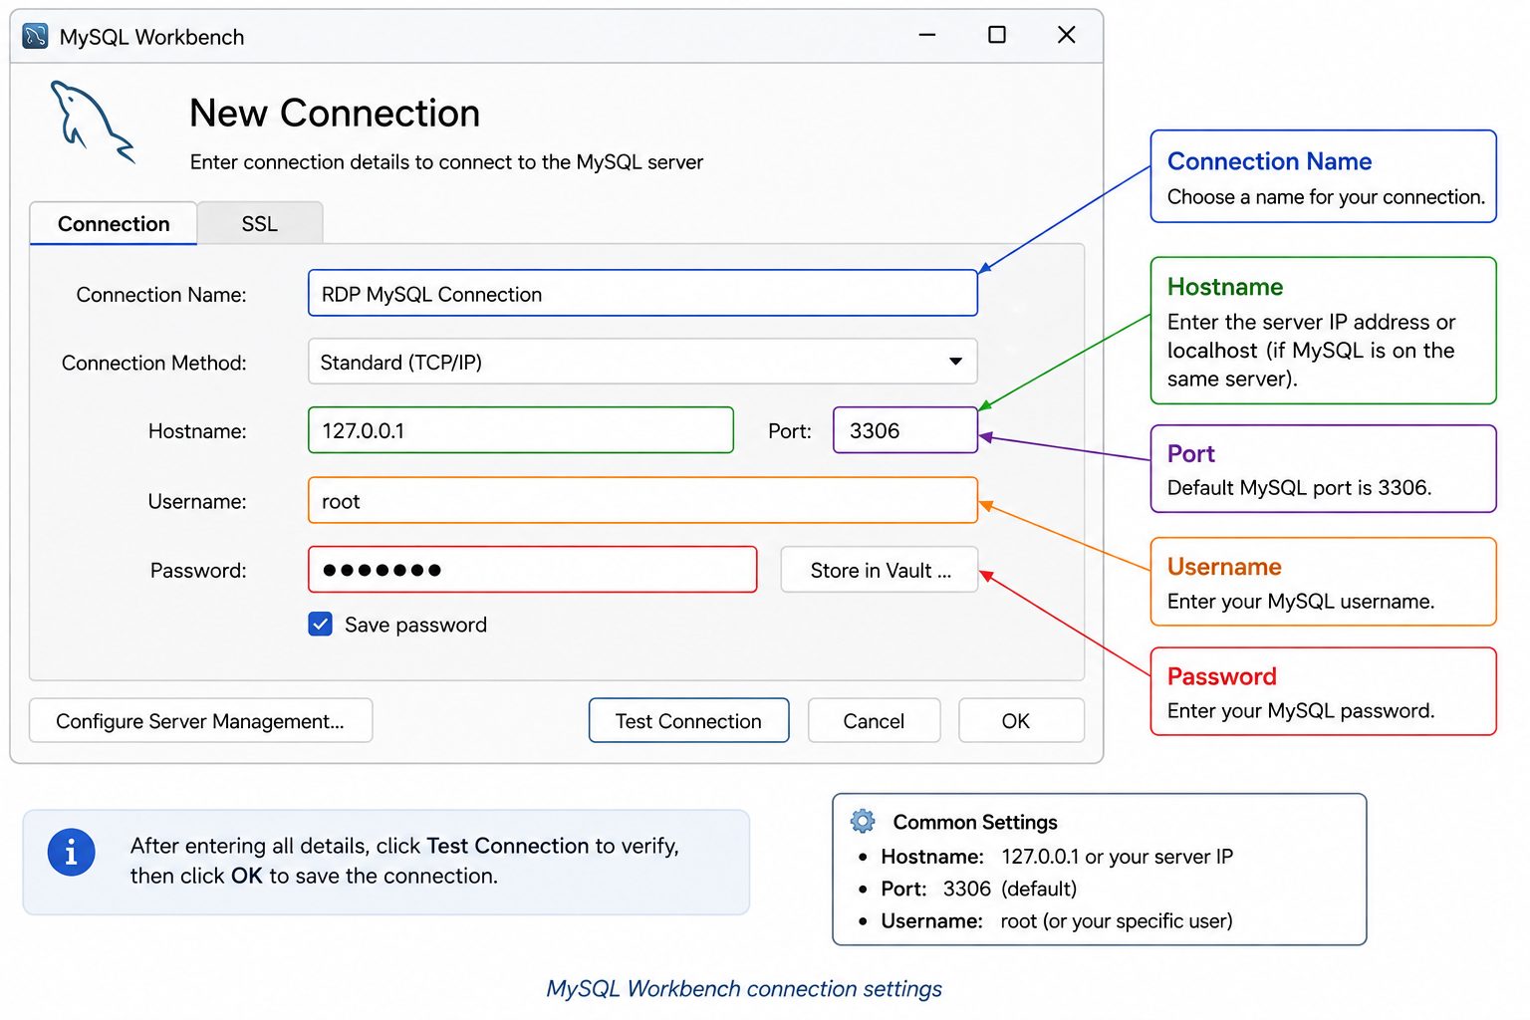Click OK to save the connection
Screen dimensions: 1530x1020
click(x=1021, y=720)
